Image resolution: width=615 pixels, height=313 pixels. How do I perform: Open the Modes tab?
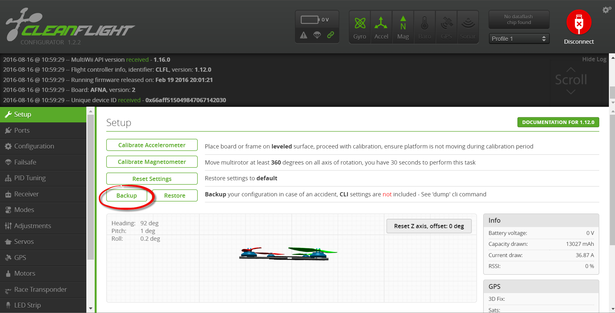[43, 210]
